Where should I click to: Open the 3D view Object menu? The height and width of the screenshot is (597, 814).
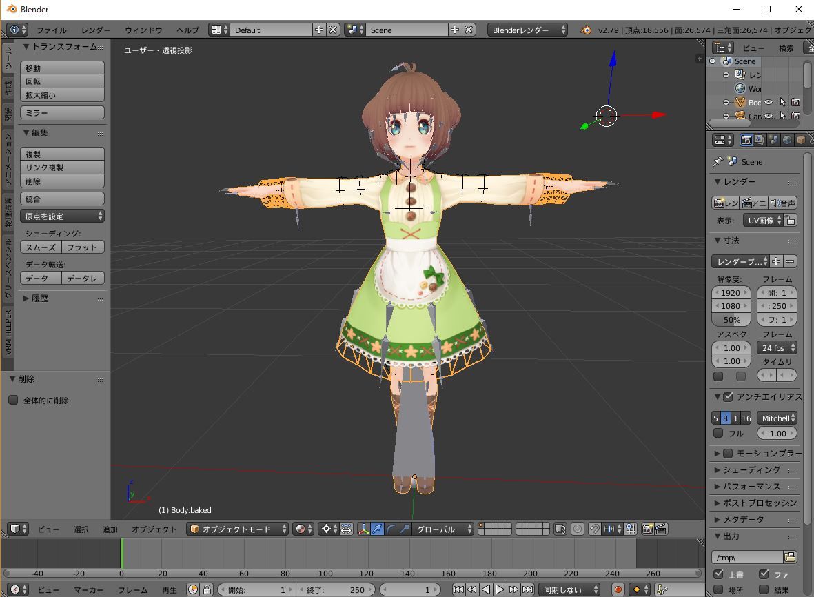coord(154,529)
